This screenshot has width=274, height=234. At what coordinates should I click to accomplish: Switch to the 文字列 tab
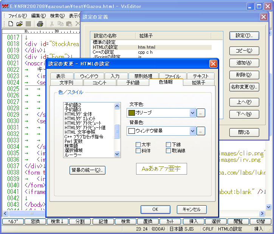click(66, 82)
